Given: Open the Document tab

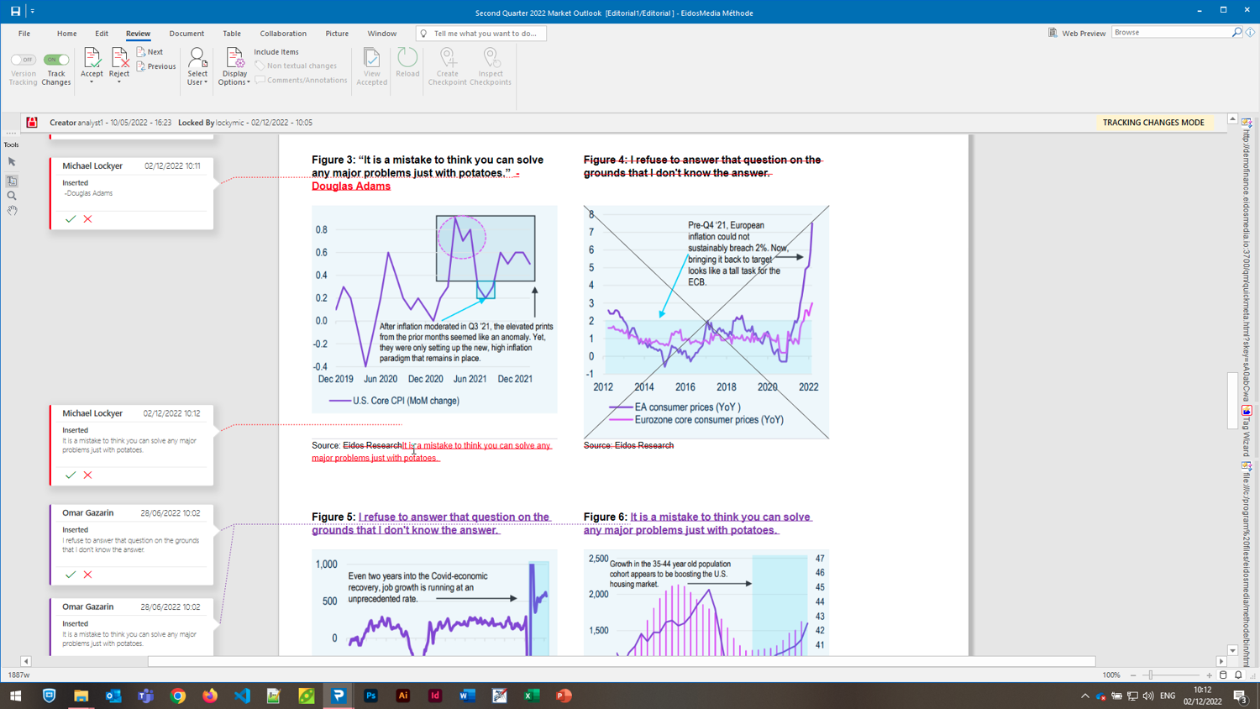Looking at the screenshot, I should (x=186, y=34).
